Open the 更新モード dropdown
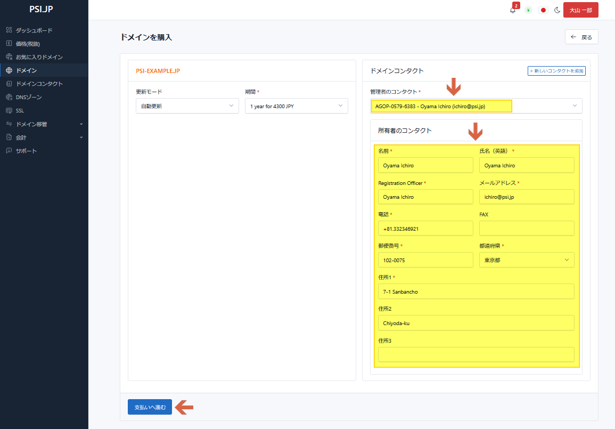The width and height of the screenshot is (615, 429). pos(187,106)
